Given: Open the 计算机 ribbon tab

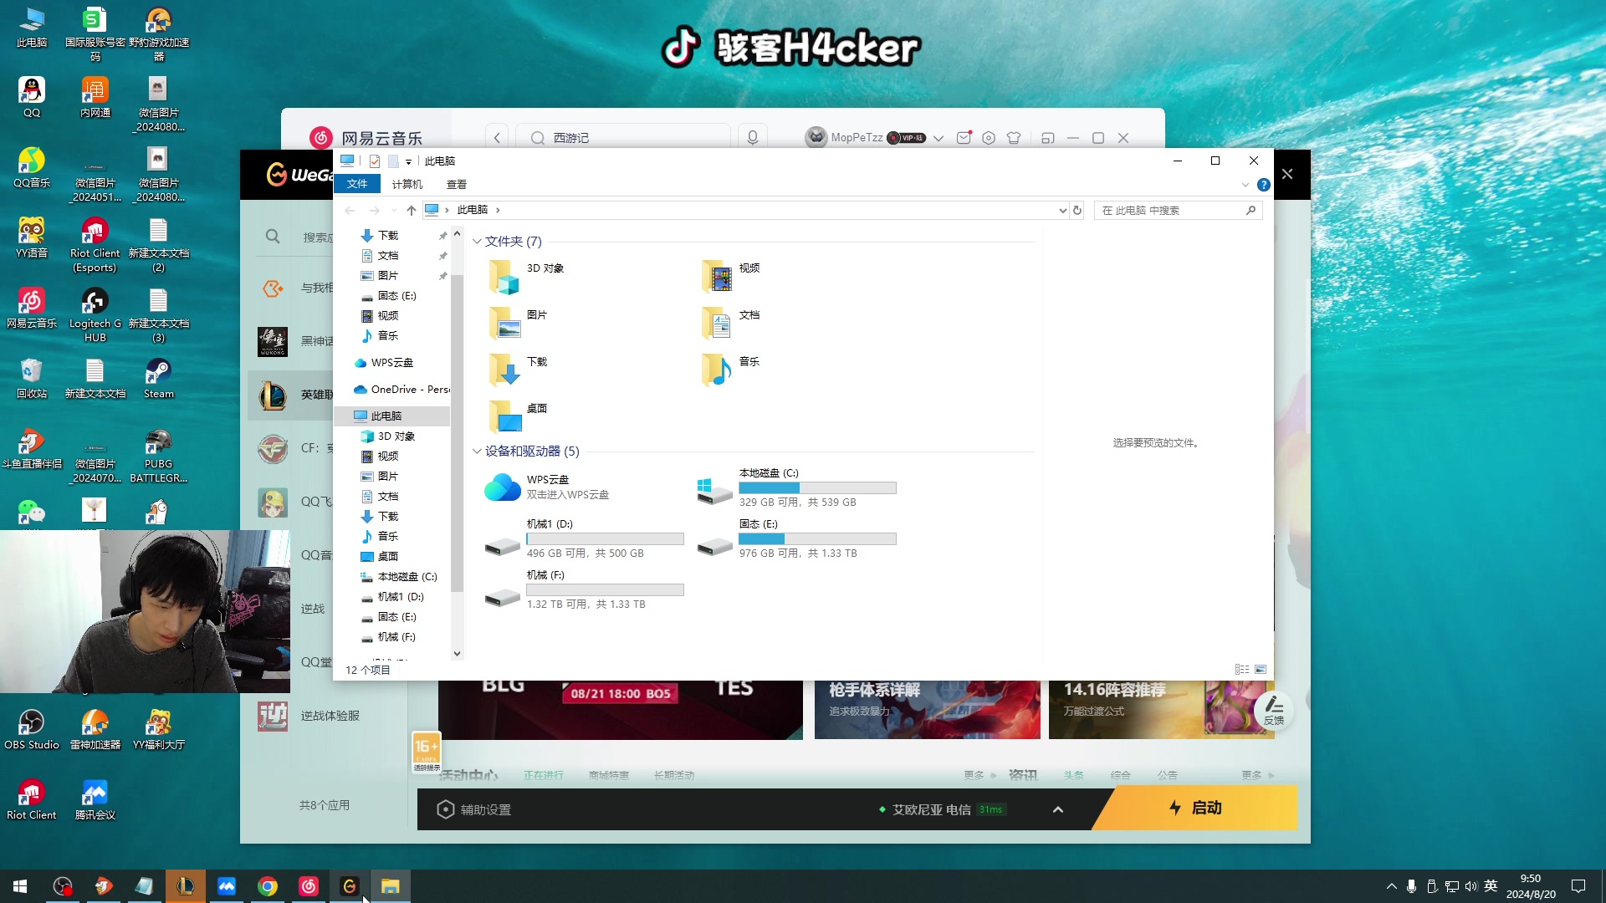Looking at the screenshot, I should (407, 185).
